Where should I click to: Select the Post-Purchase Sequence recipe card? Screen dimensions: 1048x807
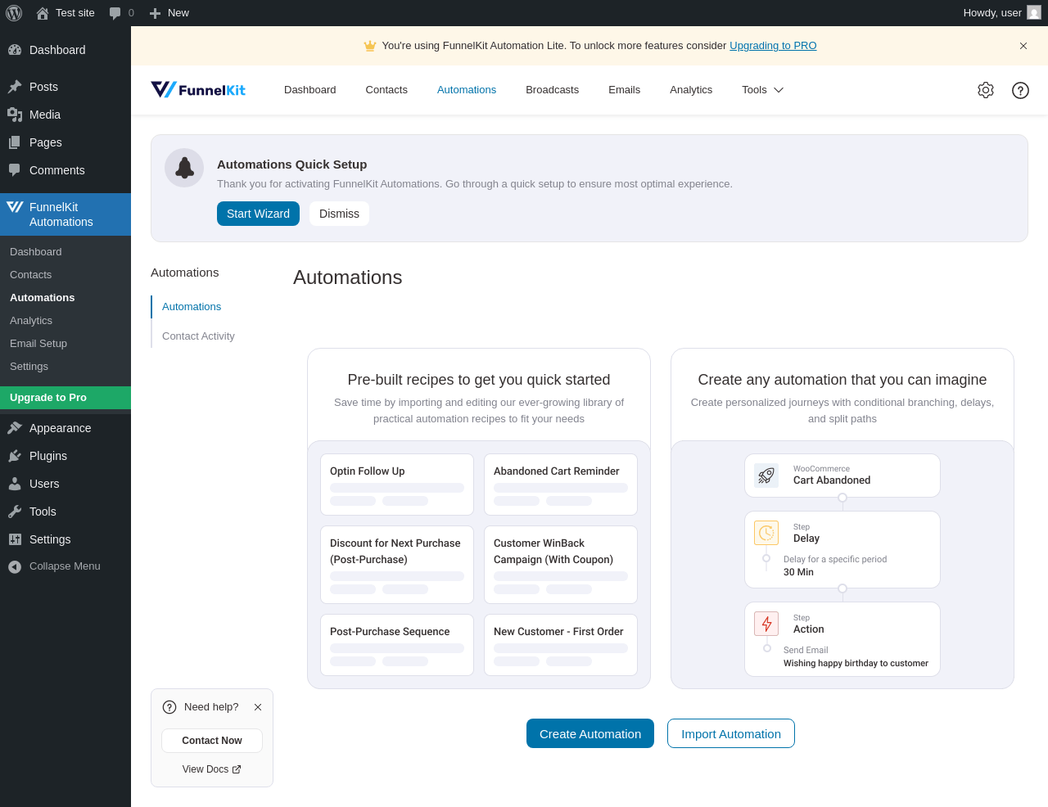(397, 645)
